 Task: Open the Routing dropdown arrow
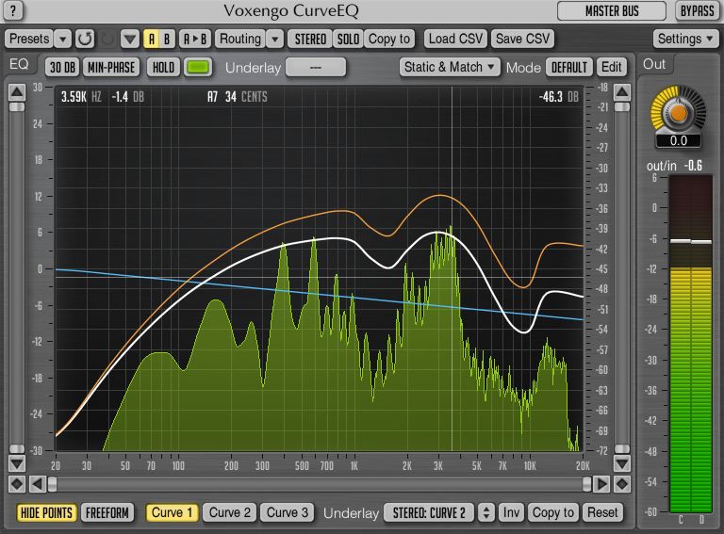click(x=274, y=40)
